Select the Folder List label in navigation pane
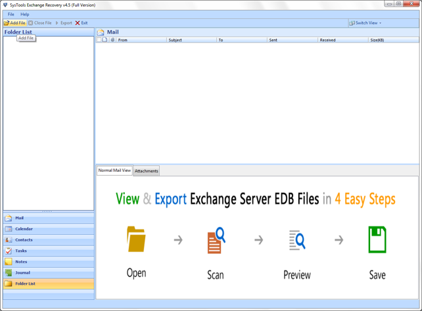 pos(25,284)
